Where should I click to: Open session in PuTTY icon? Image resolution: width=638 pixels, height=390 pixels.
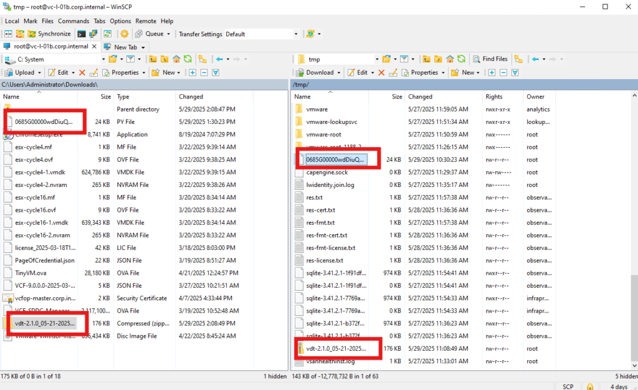pyautogui.click(x=93, y=34)
